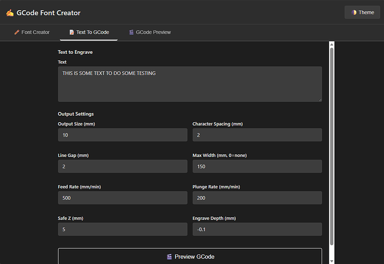Image resolution: width=384 pixels, height=264 pixels.
Task: Focus the Output Size input field
Action: (122, 135)
